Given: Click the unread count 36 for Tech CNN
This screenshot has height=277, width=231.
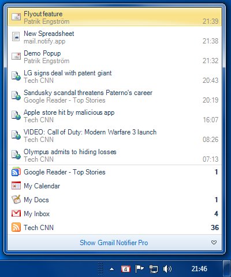Looking at the screenshot, I should click(215, 227).
